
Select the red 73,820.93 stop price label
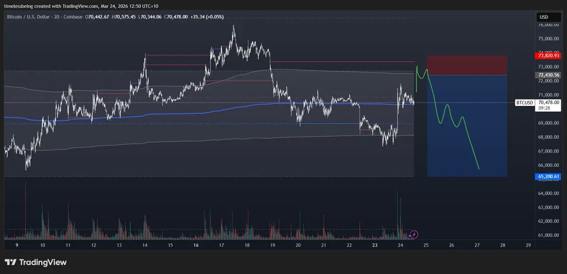pos(548,56)
